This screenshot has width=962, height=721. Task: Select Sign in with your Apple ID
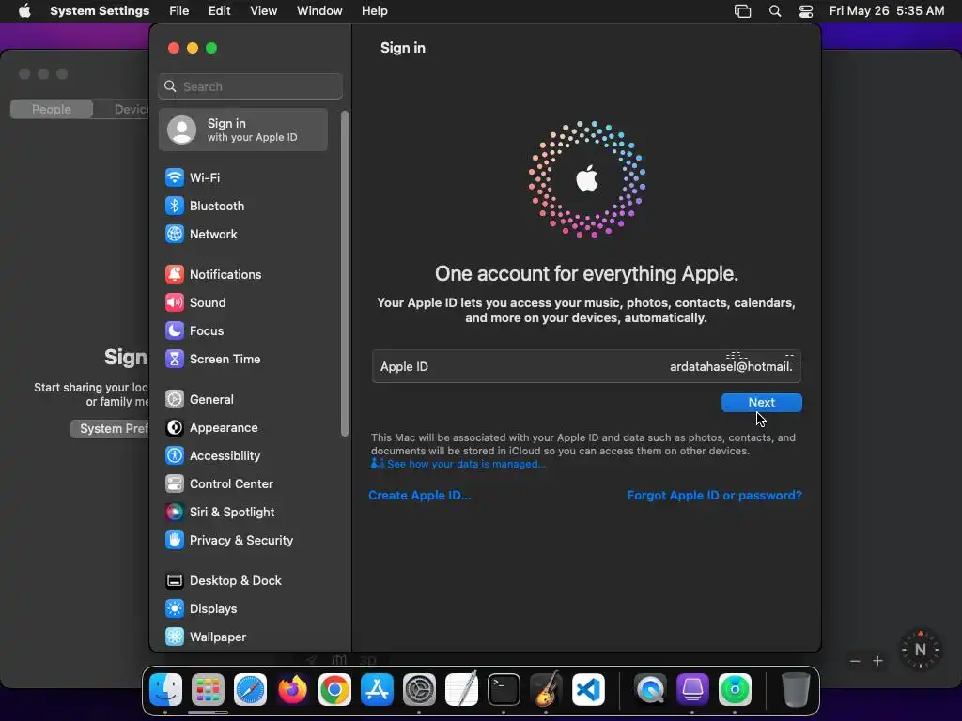(243, 130)
